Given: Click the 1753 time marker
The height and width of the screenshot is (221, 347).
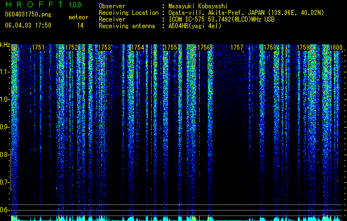Looking at the screenshot, I should coord(104,48).
